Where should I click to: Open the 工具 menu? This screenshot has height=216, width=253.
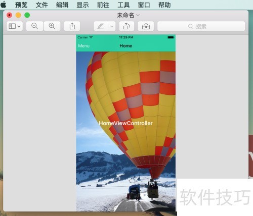coord(123,5)
